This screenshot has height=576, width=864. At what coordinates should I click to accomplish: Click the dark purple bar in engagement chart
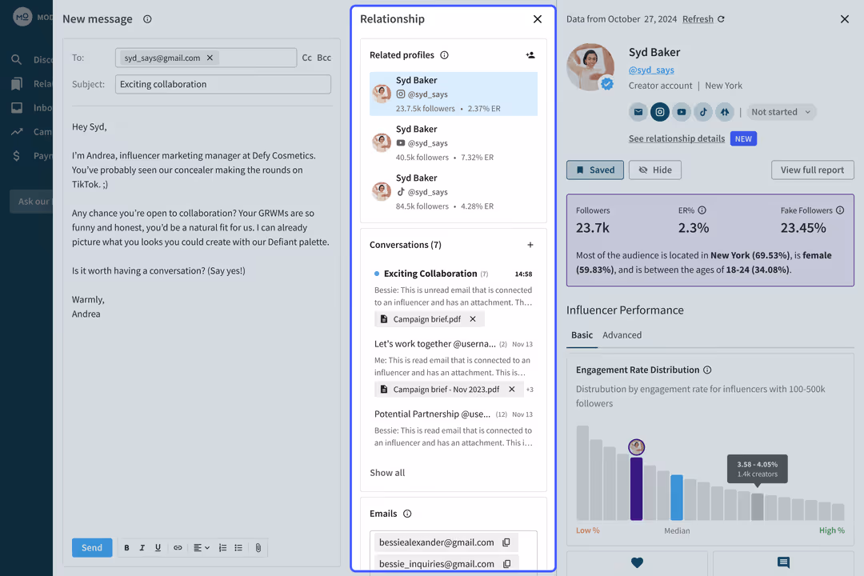(x=637, y=488)
